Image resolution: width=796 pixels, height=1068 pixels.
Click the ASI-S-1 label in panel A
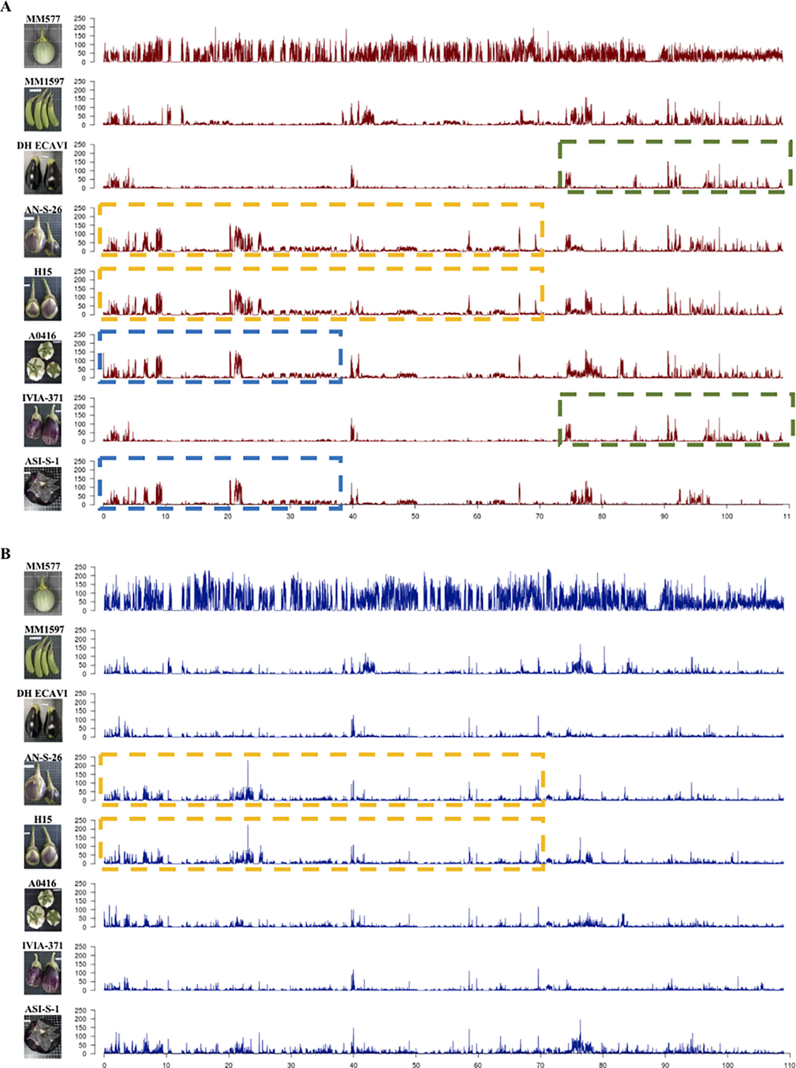[43, 462]
